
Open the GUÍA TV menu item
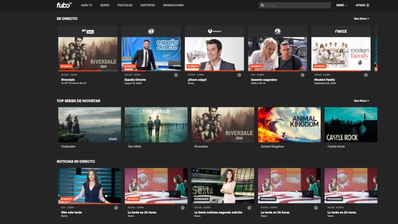(86, 5)
